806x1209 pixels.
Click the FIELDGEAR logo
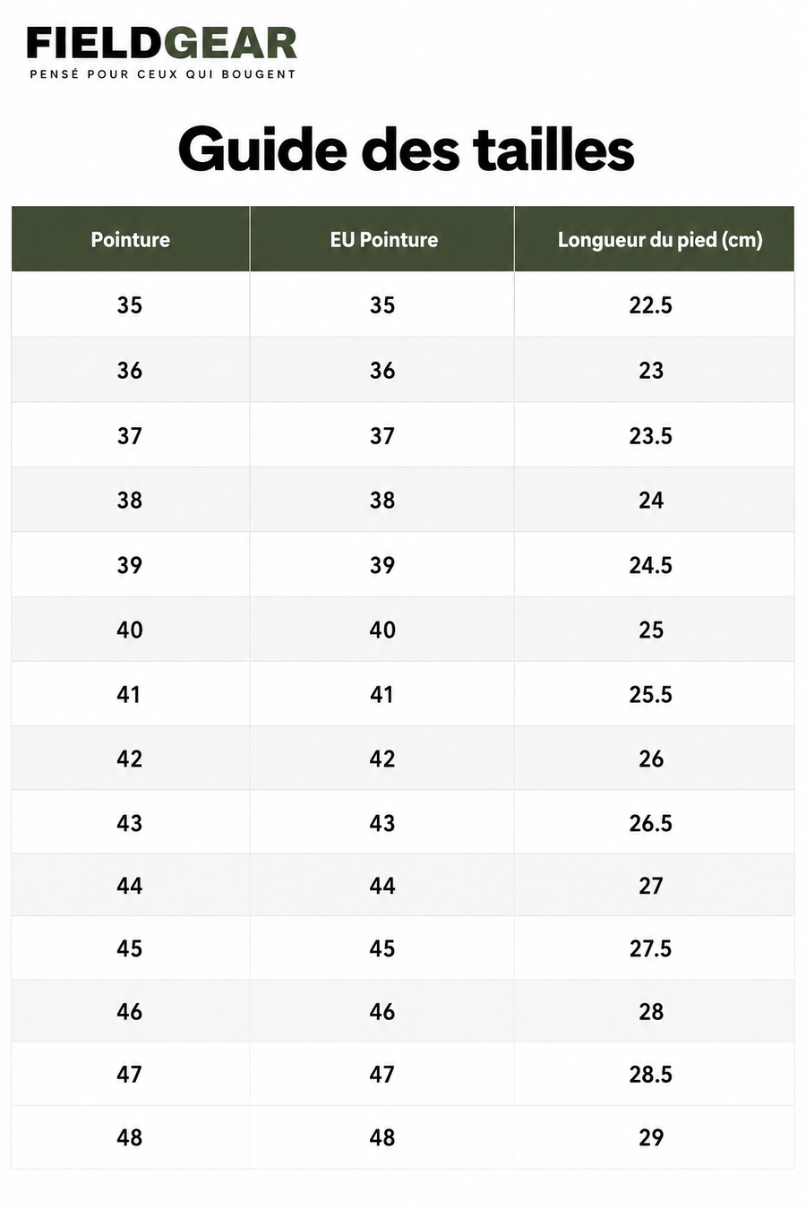point(161,44)
